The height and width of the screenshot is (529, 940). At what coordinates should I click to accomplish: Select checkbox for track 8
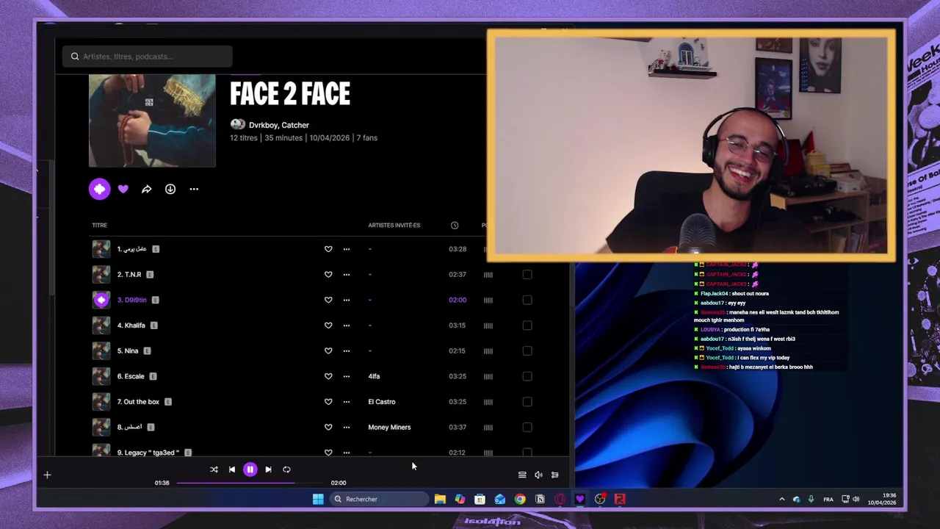[x=527, y=427]
